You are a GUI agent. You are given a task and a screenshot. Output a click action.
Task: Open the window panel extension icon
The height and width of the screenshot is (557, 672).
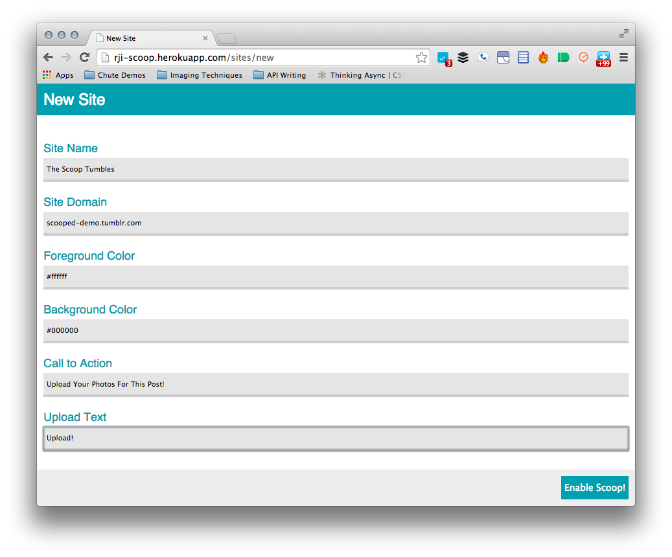(503, 58)
